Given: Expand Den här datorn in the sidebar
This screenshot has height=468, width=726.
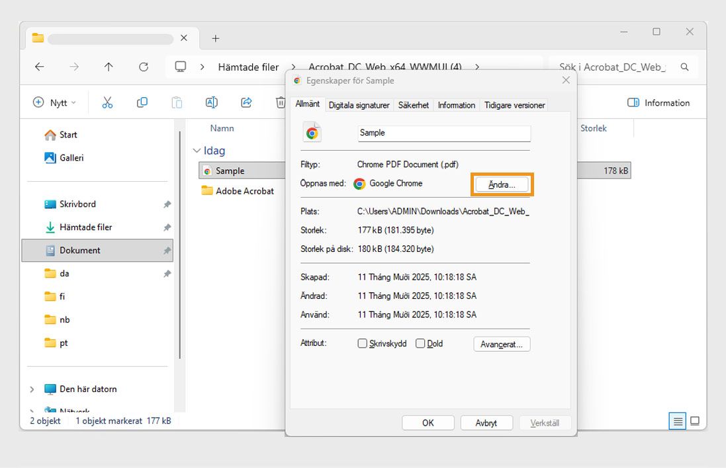Looking at the screenshot, I should (x=32, y=389).
